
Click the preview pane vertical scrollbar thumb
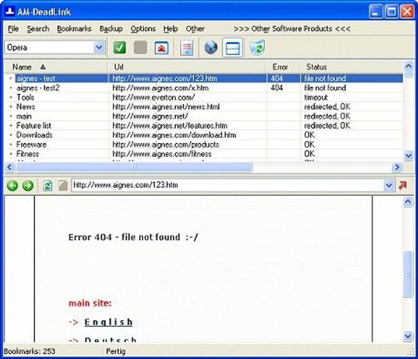(x=408, y=274)
